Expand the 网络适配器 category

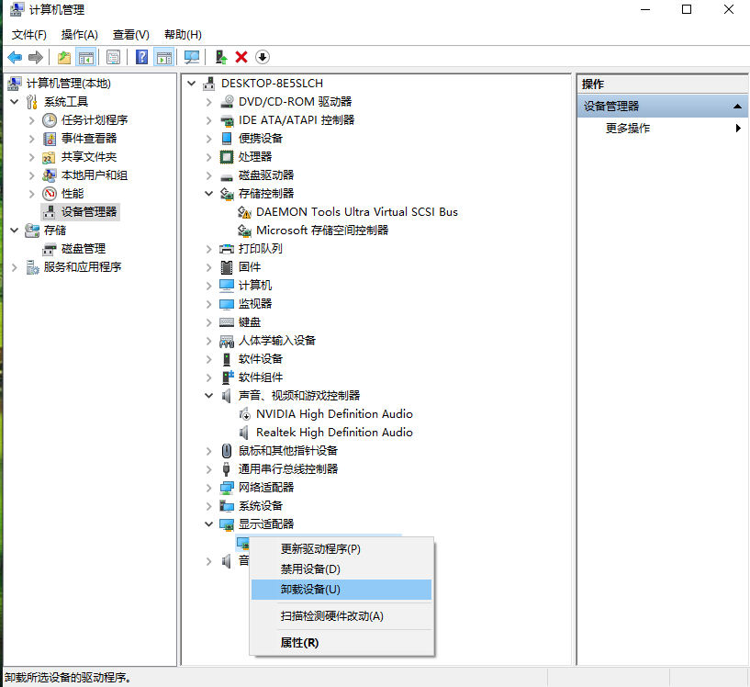[x=208, y=488]
